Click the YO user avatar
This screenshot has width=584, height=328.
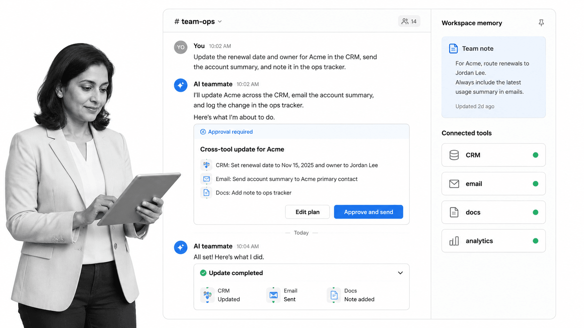point(181,47)
